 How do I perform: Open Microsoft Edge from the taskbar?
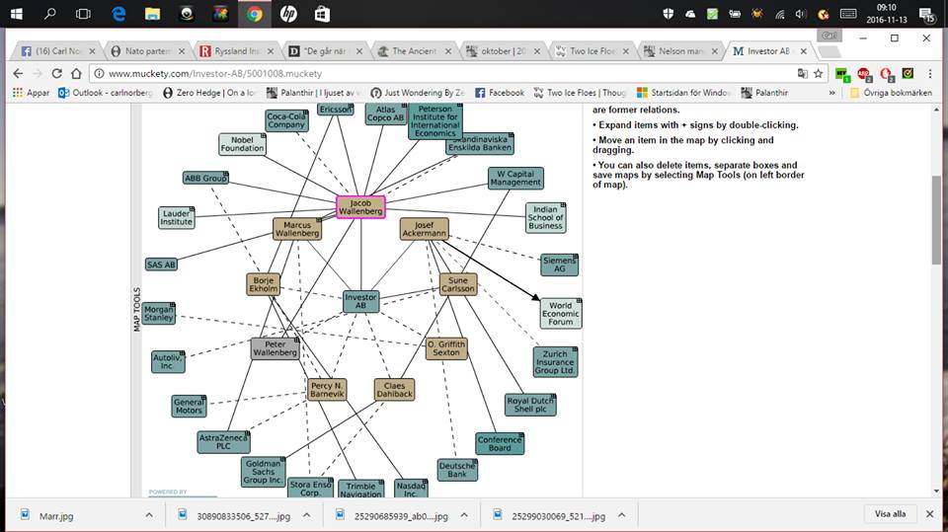click(x=118, y=14)
